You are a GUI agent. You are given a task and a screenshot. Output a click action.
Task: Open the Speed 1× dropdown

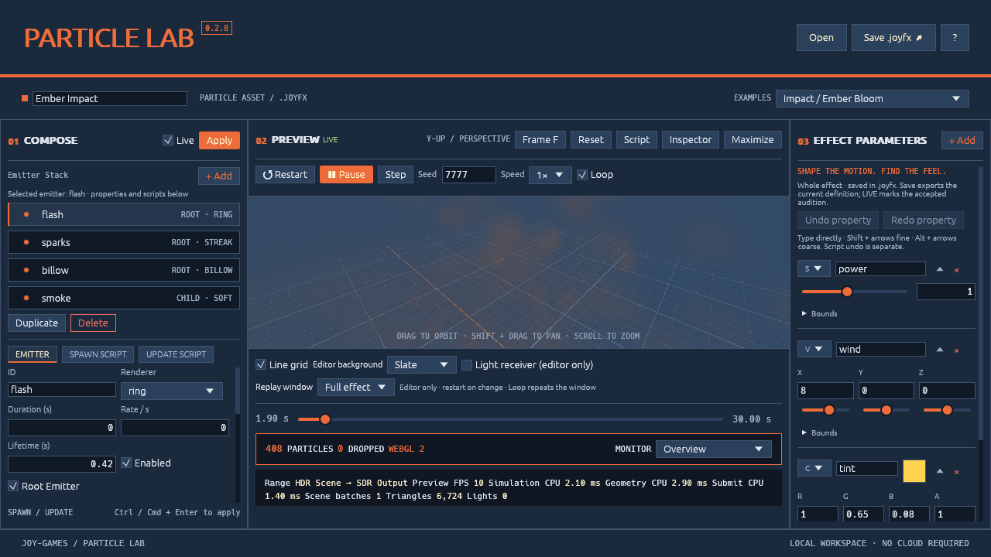coord(550,175)
